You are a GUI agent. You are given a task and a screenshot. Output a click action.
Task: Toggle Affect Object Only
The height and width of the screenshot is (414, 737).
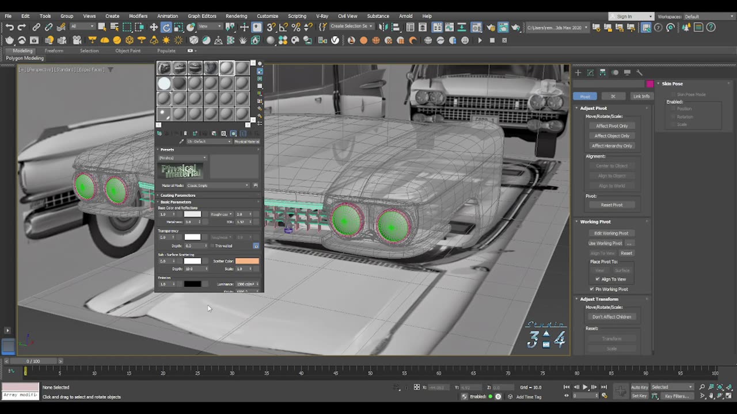tap(611, 136)
